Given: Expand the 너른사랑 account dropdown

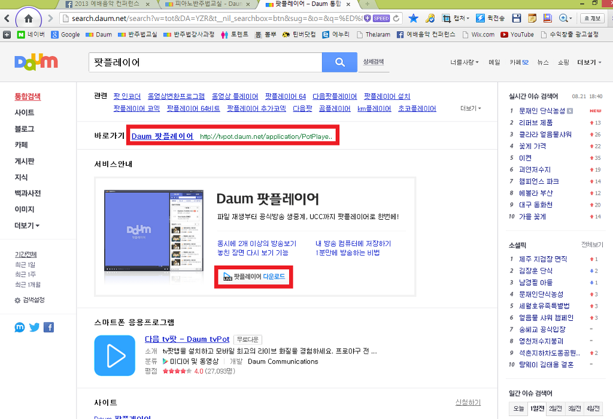Looking at the screenshot, I should point(464,62).
